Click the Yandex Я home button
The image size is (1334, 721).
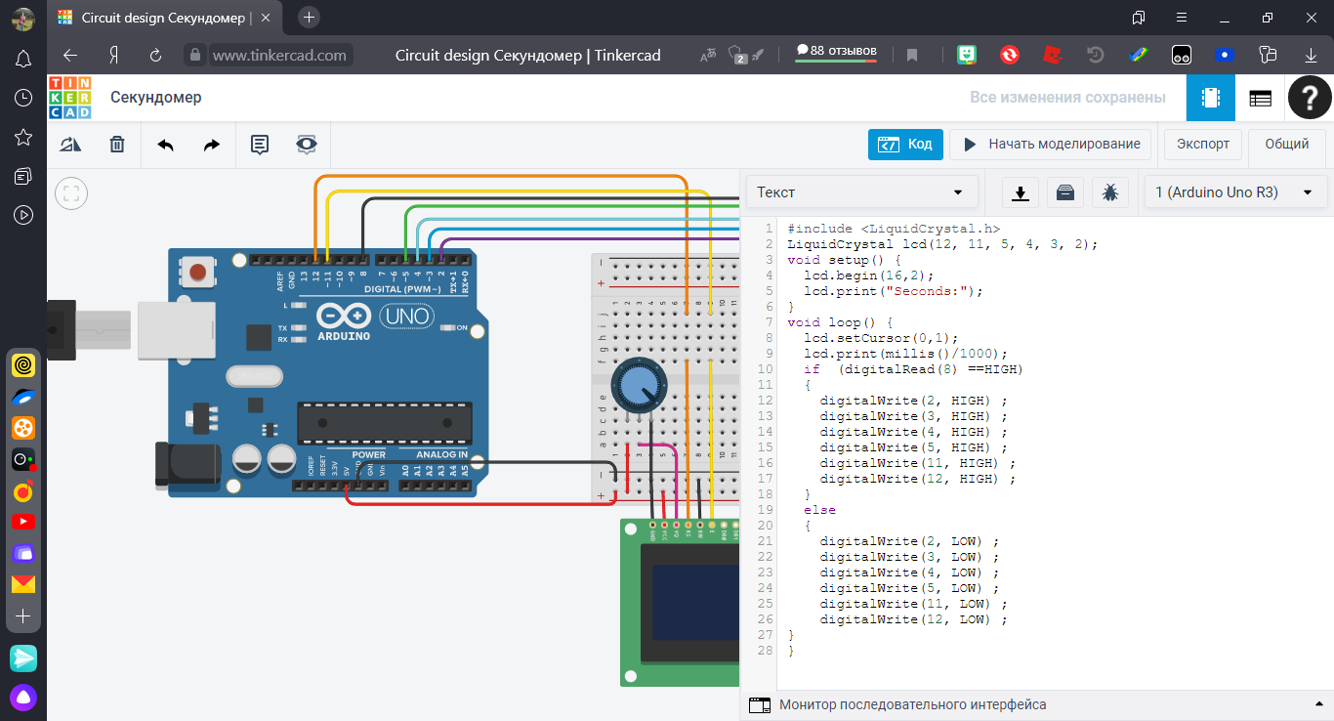114,56
